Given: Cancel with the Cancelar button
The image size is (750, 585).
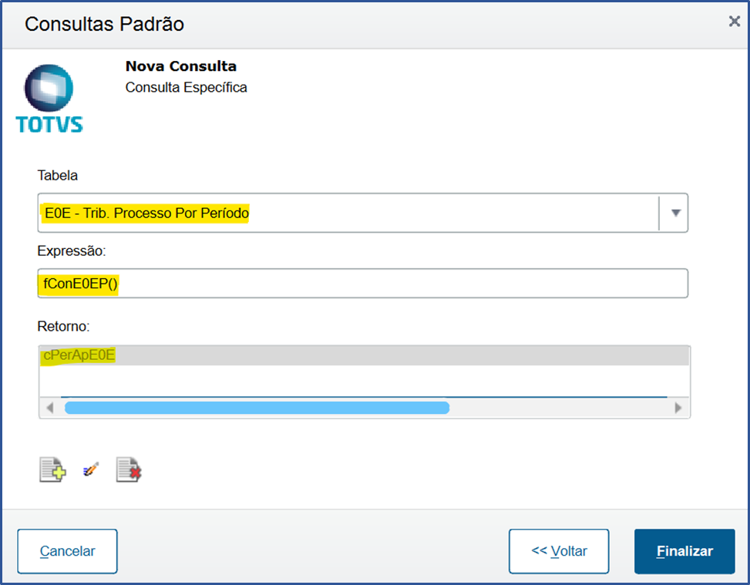Looking at the screenshot, I should 67,551.
